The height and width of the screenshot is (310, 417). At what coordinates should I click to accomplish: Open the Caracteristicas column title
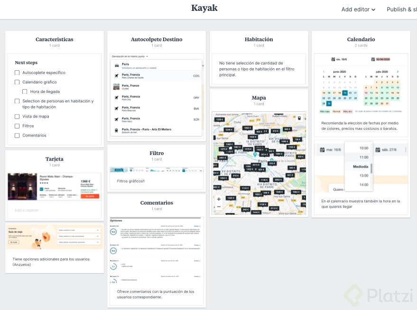(x=55, y=39)
